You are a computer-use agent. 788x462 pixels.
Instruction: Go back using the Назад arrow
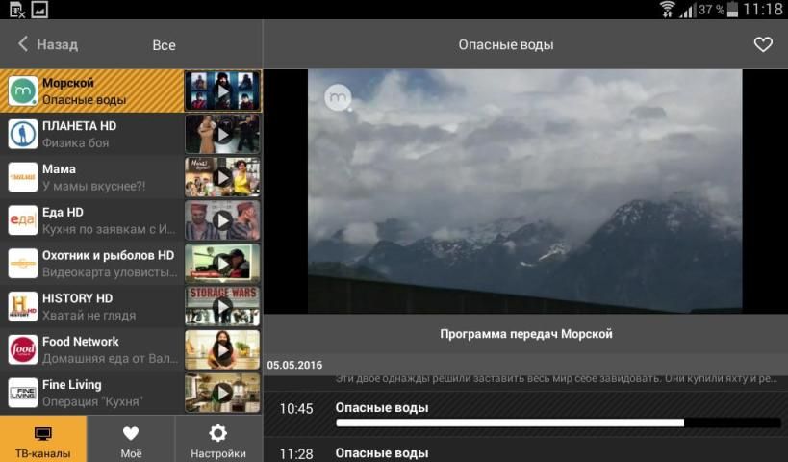tap(48, 44)
